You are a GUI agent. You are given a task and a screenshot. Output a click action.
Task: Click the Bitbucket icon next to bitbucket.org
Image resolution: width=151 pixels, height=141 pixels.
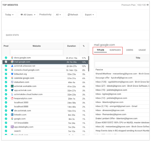(12, 74)
